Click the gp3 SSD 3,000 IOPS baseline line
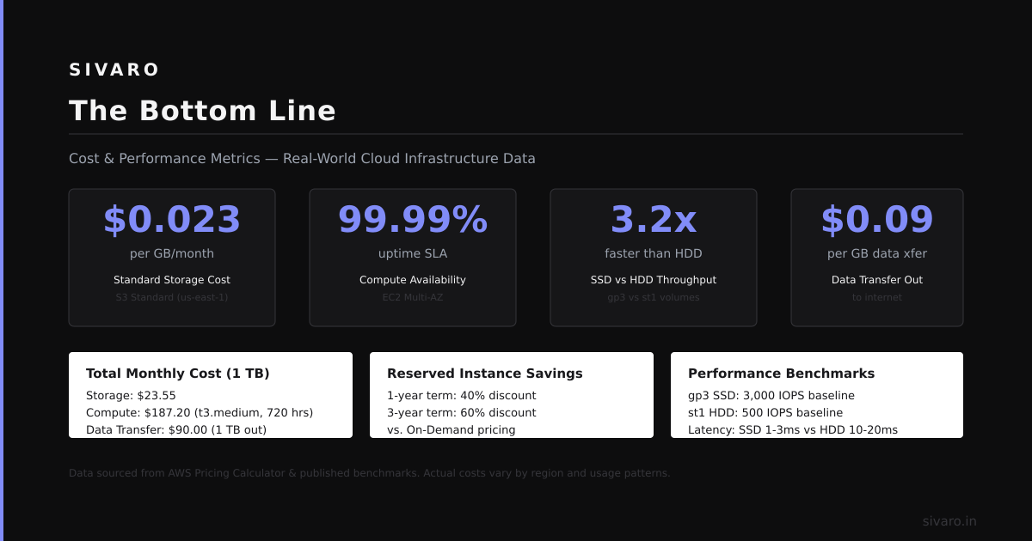 (x=771, y=396)
